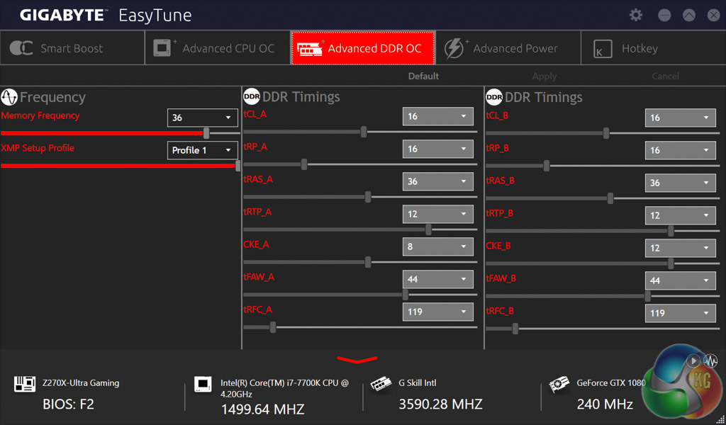This screenshot has height=425, width=726.
Task: Click the '1499.64 MHZ' CPU speed value
Action: (x=262, y=409)
